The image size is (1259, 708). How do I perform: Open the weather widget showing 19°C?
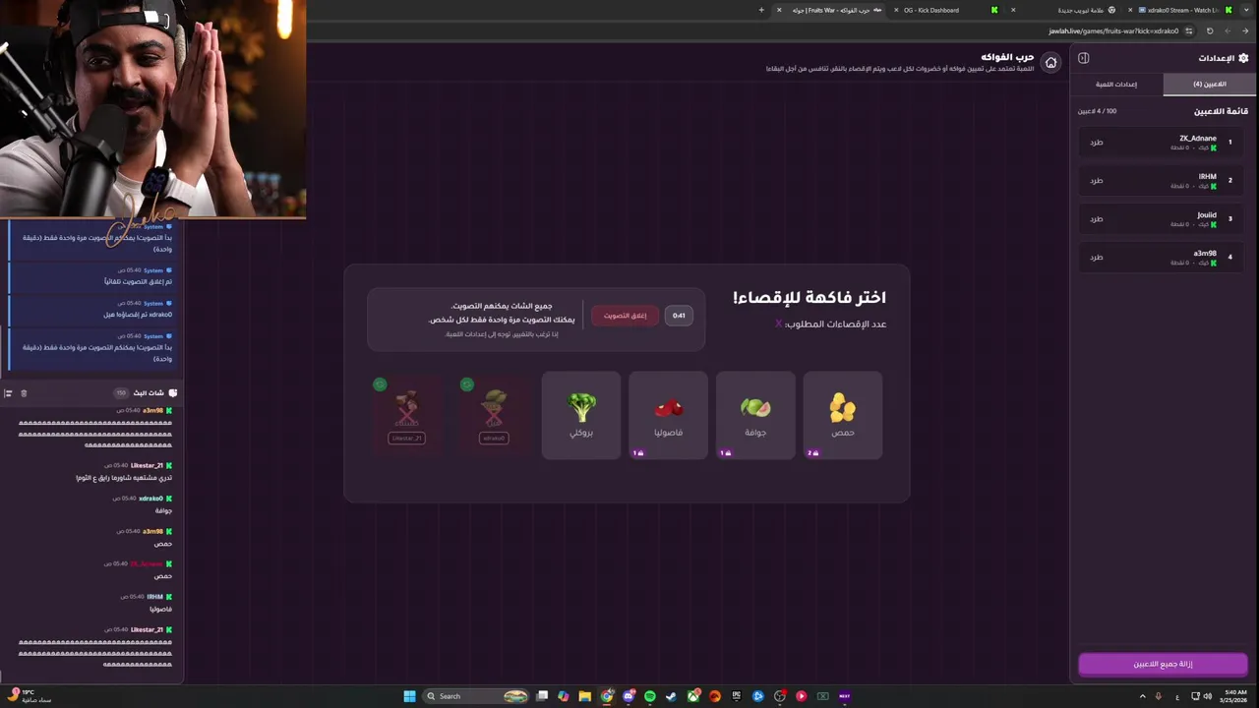28,696
